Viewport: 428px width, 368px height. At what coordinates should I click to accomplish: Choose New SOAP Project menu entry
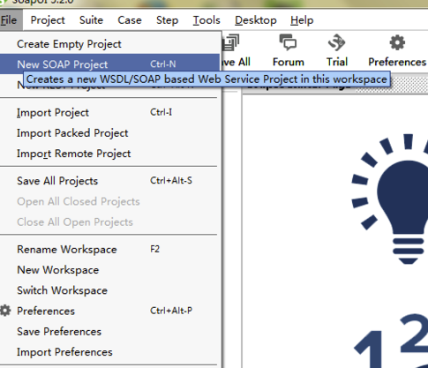click(109, 64)
